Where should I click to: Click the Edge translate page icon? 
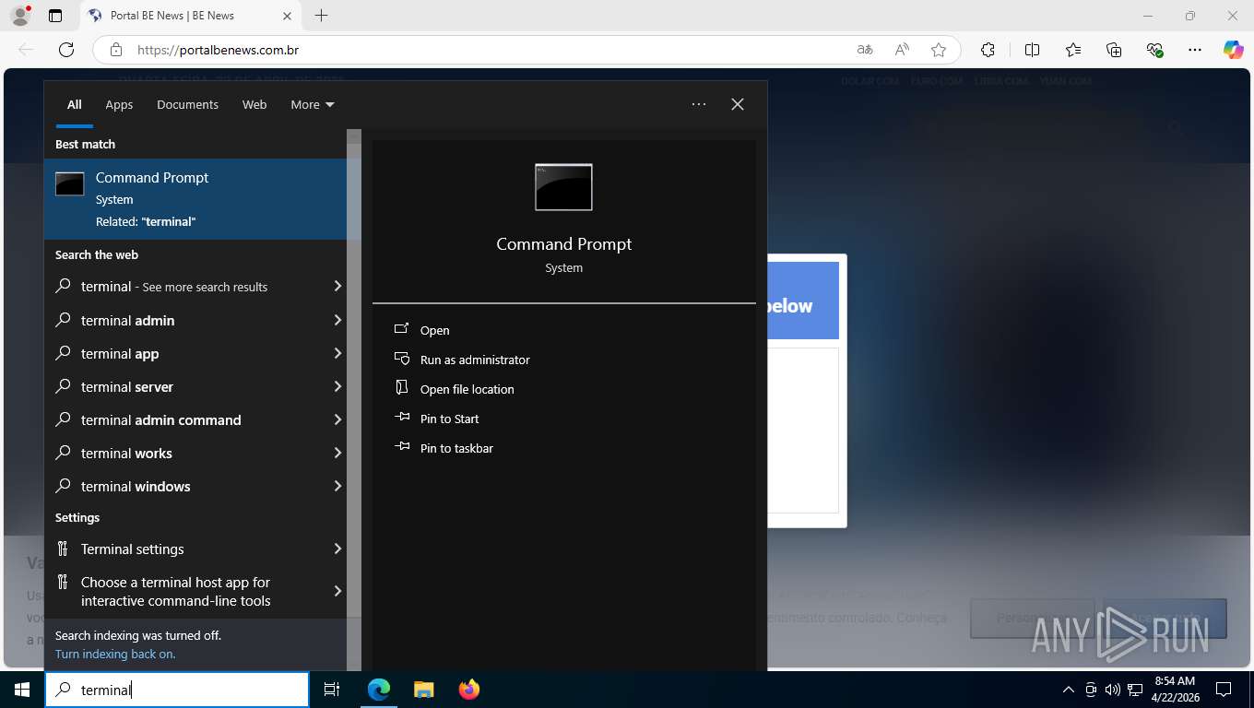(864, 50)
